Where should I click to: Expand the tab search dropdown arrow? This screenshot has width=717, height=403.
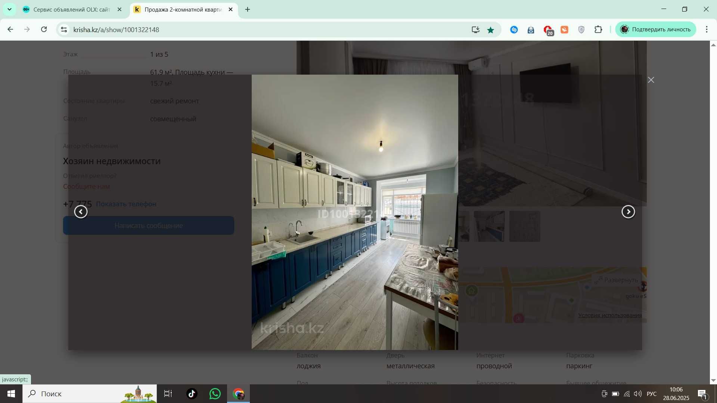[x=9, y=9]
